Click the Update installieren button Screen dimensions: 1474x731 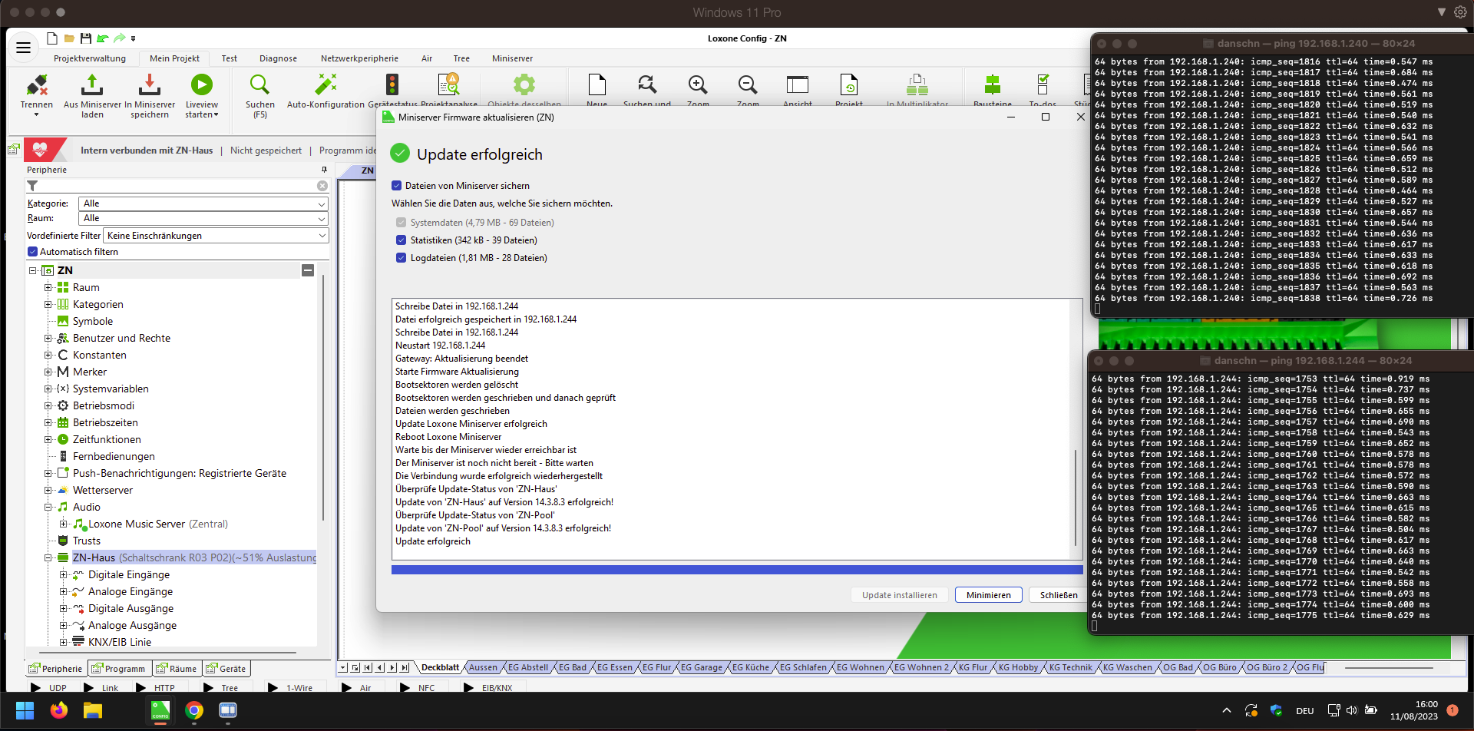click(900, 595)
